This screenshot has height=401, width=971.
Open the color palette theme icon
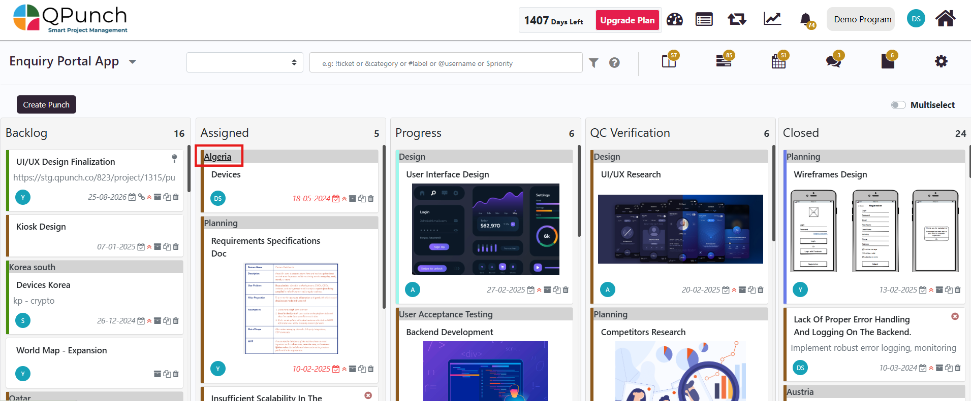pos(674,20)
